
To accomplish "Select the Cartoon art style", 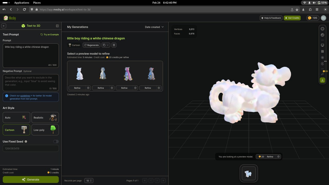I will pyautogui.click(x=16, y=130).
